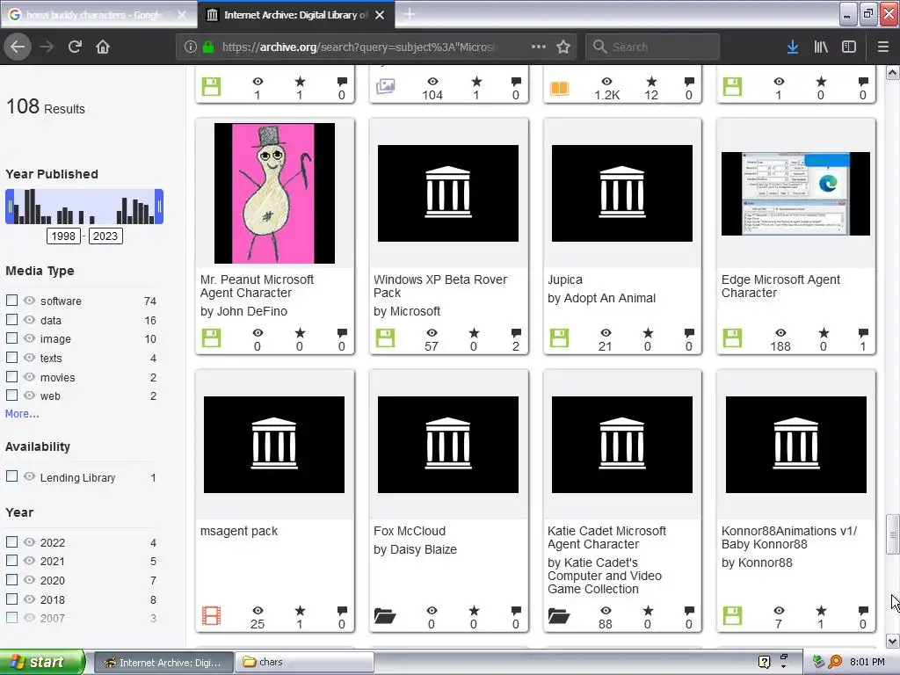Check the texts media type filter
The image size is (900, 675).
pos(11,357)
